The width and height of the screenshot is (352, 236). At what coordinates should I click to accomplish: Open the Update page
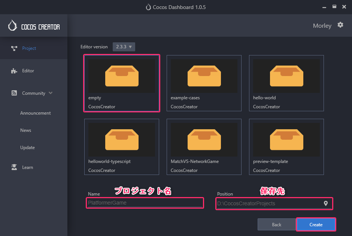[27, 148]
